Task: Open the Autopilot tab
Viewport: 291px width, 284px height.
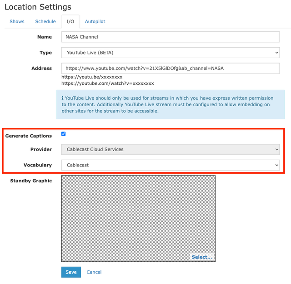Action: 95,21
